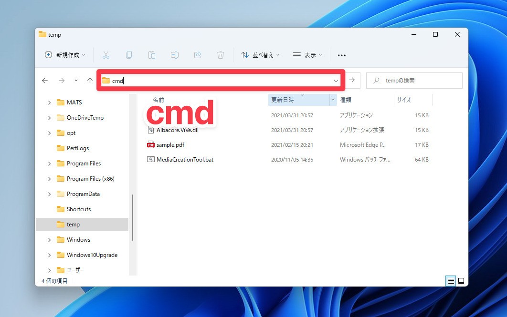The image size is (507, 317).
Task: Click the MediaCreationTool.bat file icon
Action: [151, 160]
